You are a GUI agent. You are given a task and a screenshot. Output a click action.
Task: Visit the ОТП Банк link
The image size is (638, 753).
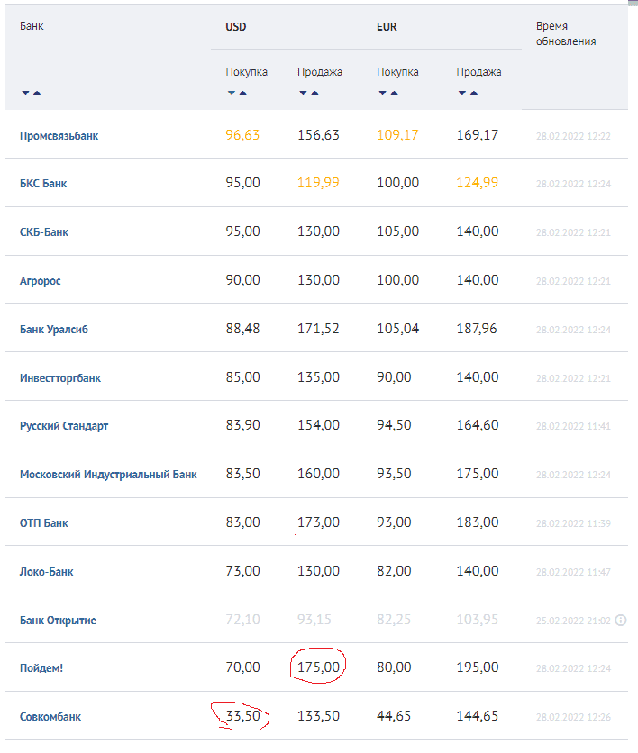[x=43, y=523]
